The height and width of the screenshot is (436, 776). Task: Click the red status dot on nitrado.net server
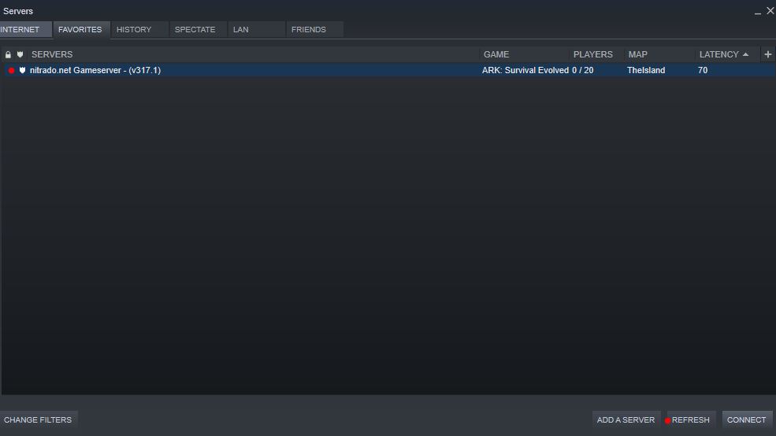pyautogui.click(x=11, y=70)
